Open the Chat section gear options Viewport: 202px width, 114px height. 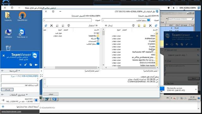pyautogui.click(x=2, y=71)
